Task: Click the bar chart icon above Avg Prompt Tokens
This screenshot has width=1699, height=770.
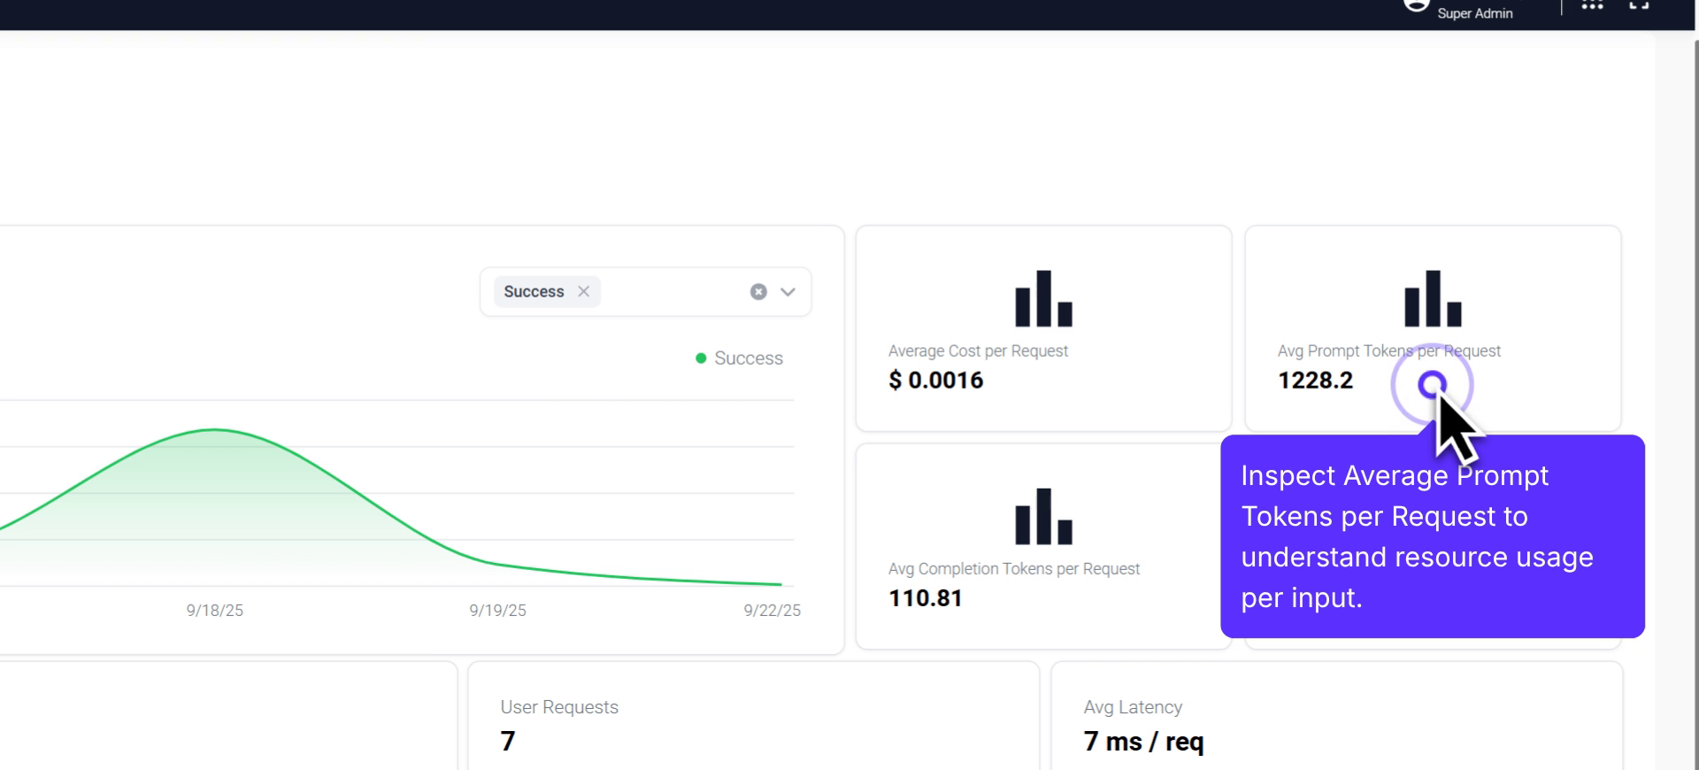Action: coord(1433,299)
